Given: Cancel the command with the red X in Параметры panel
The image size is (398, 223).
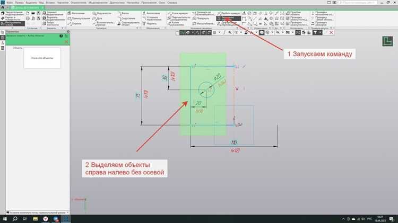Looking at the screenshot, I should click(66, 41).
